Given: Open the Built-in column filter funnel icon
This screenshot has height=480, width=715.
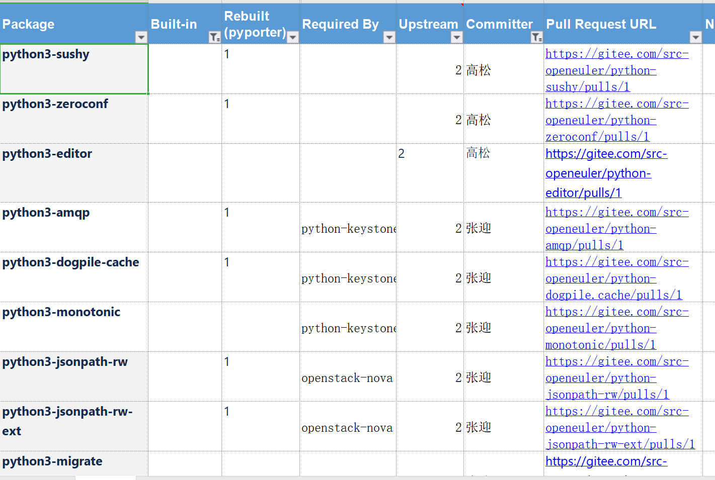Looking at the screenshot, I should coord(214,37).
